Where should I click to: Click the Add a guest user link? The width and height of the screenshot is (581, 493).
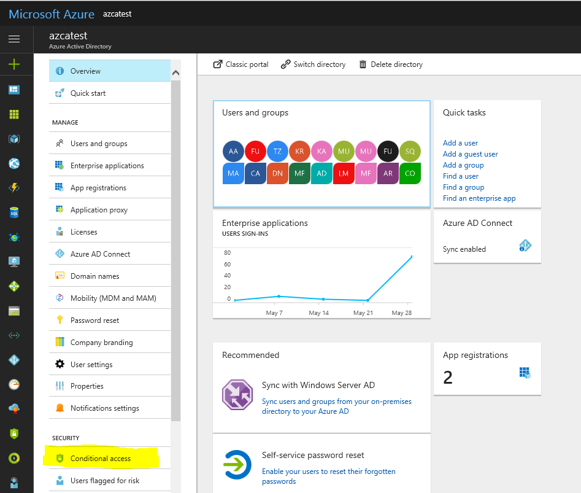[x=470, y=154]
